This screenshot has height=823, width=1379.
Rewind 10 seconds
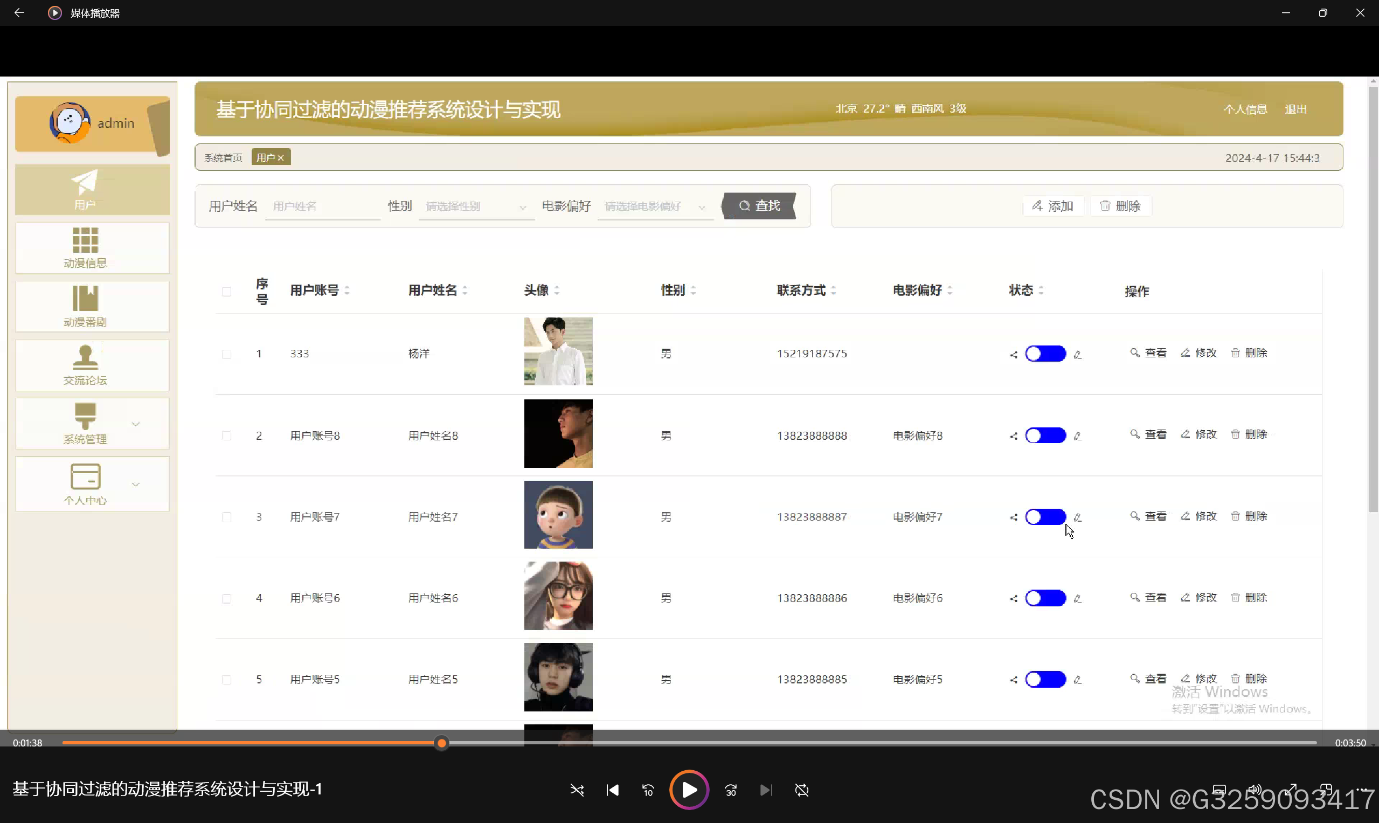[x=648, y=790]
